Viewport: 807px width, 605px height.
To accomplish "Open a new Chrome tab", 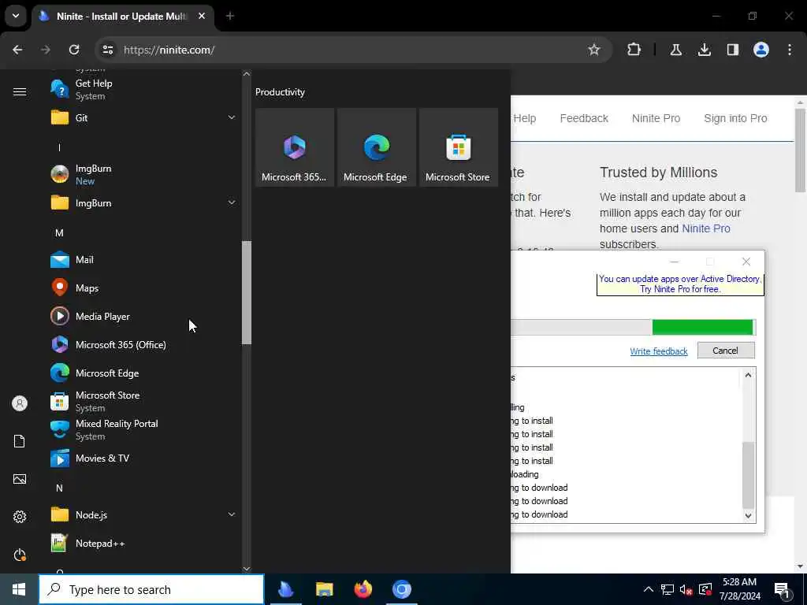I will (230, 16).
